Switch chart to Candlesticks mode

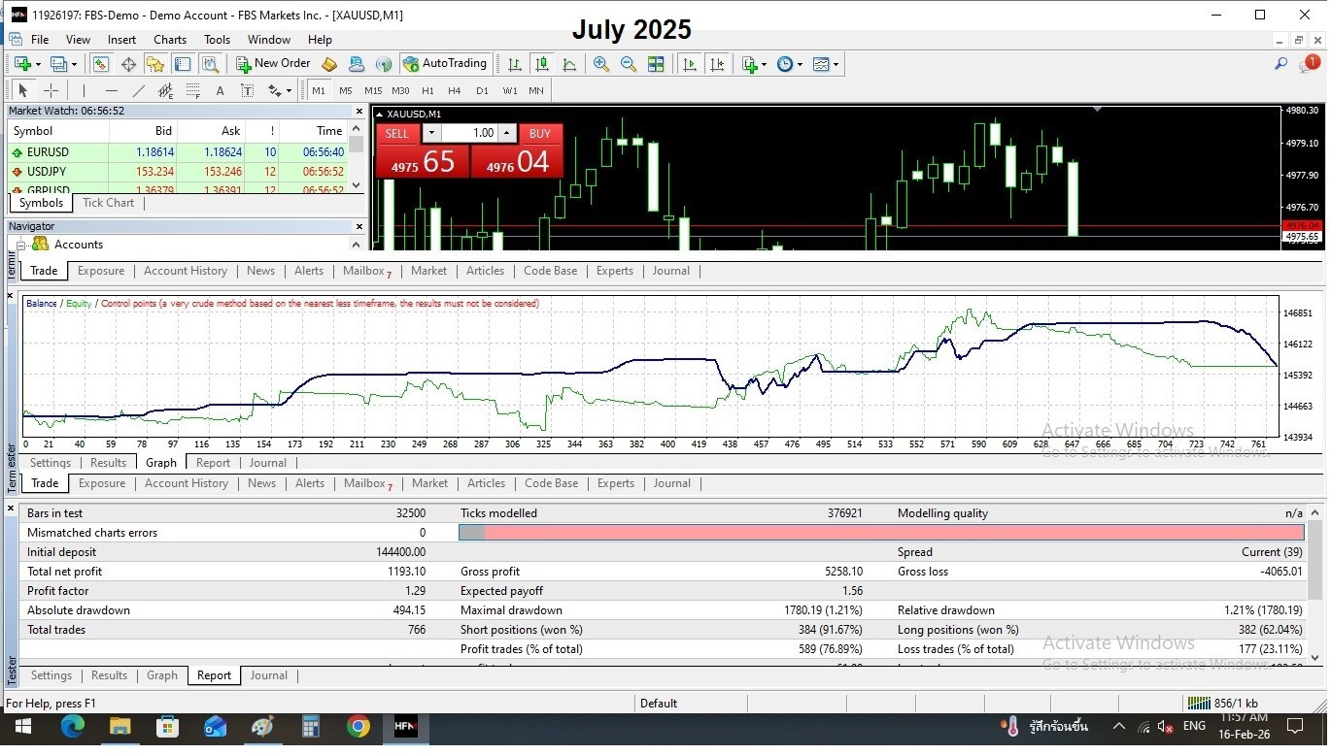pos(542,64)
